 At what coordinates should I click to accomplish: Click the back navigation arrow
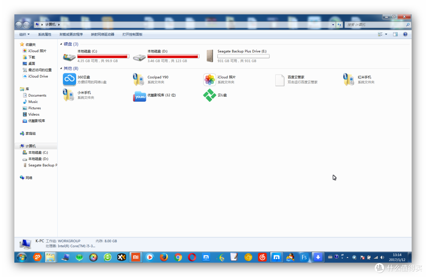pos(19,25)
